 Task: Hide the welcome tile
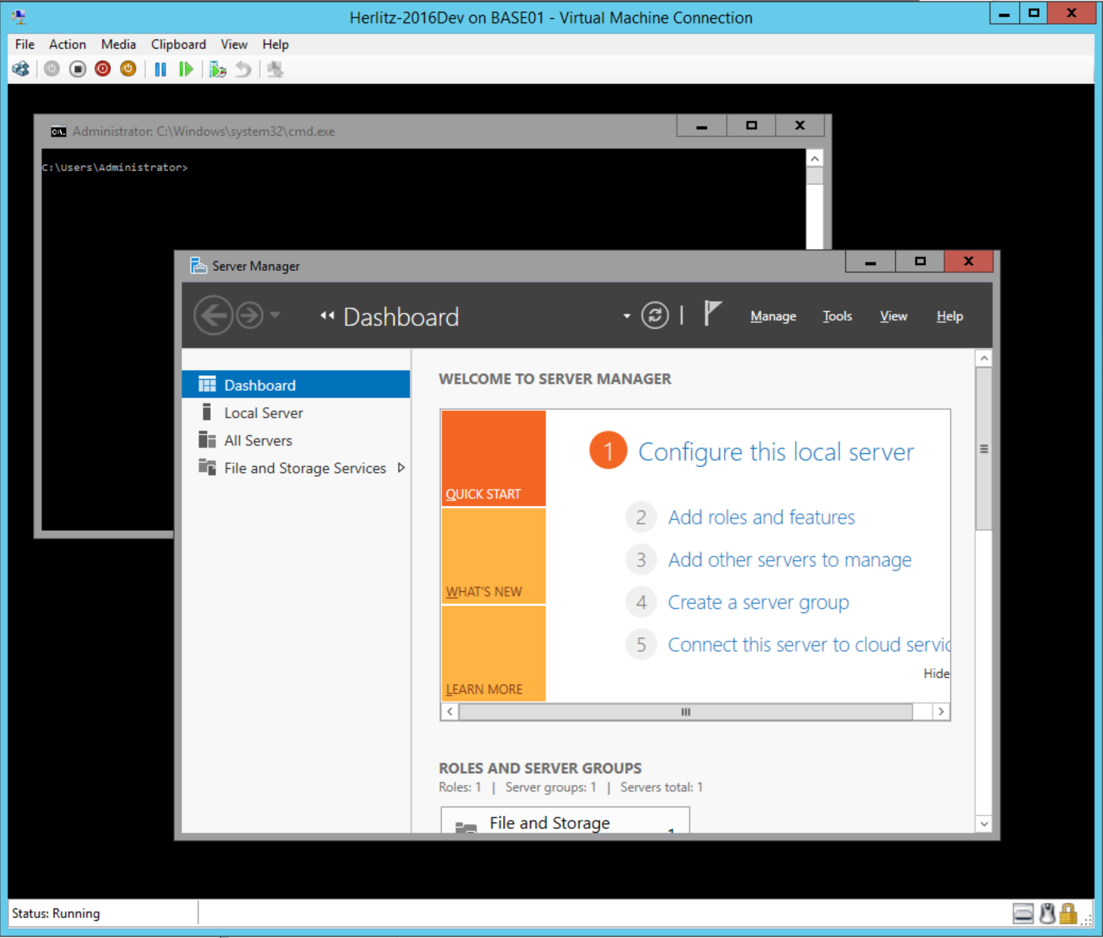pyautogui.click(x=935, y=673)
